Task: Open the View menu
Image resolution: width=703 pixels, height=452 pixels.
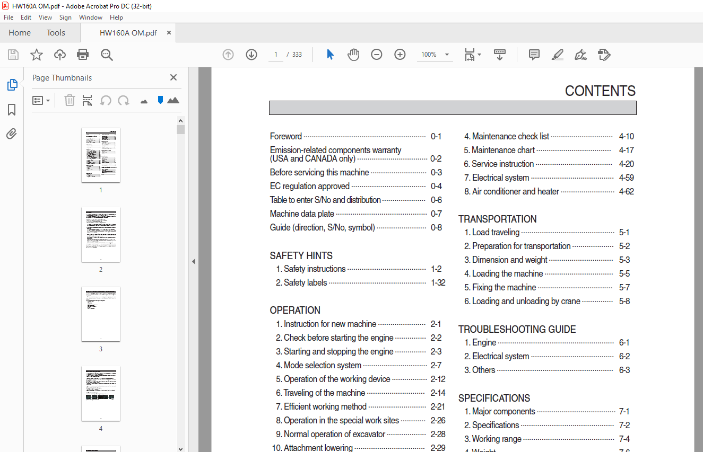Action: [45, 17]
